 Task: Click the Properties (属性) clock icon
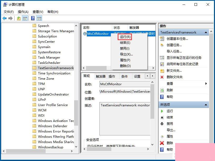tap(162, 137)
